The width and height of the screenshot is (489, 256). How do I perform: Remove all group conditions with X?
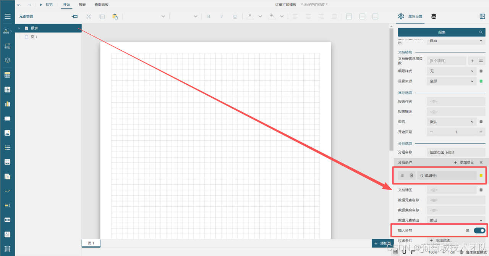coord(481,163)
